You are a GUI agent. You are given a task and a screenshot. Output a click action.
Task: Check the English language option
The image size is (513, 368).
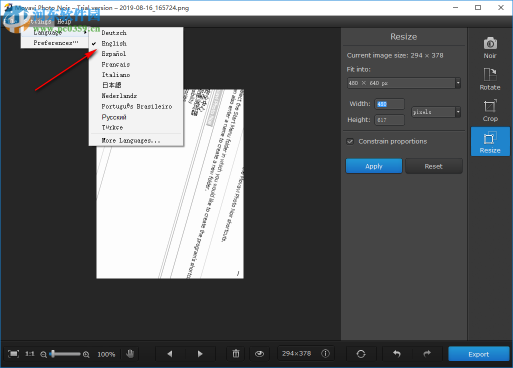(114, 43)
